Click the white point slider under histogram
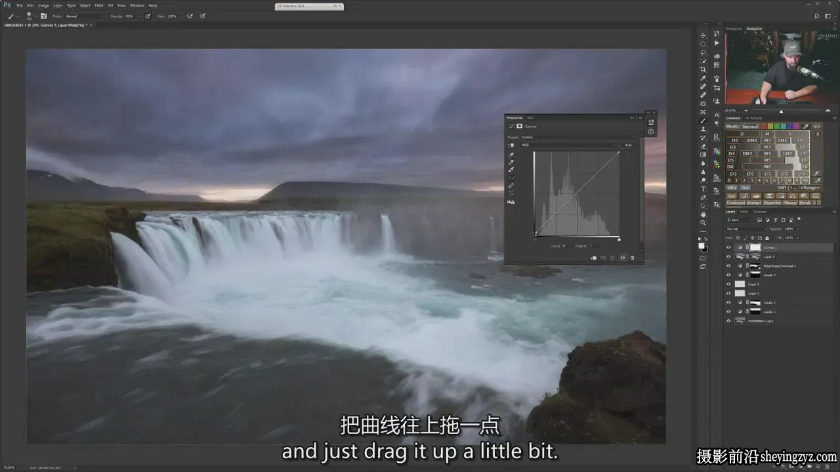Image resolution: width=840 pixels, height=472 pixels. (x=619, y=239)
